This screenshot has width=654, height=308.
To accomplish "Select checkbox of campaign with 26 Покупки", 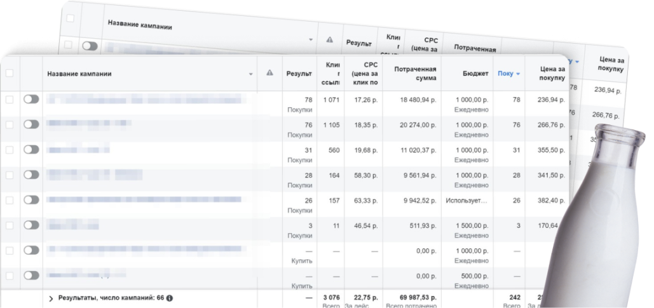I will pyautogui.click(x=9, y=201).
